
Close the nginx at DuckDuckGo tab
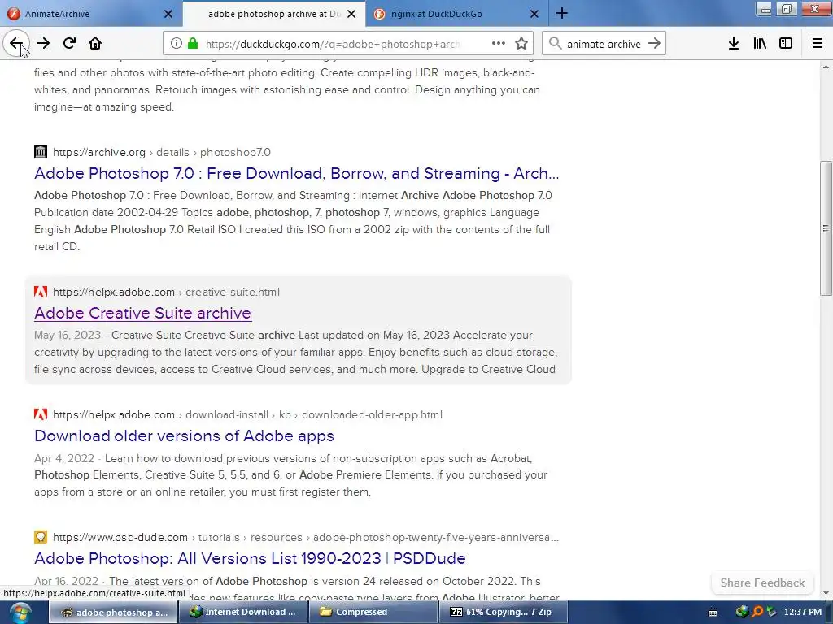coord(534,14)
